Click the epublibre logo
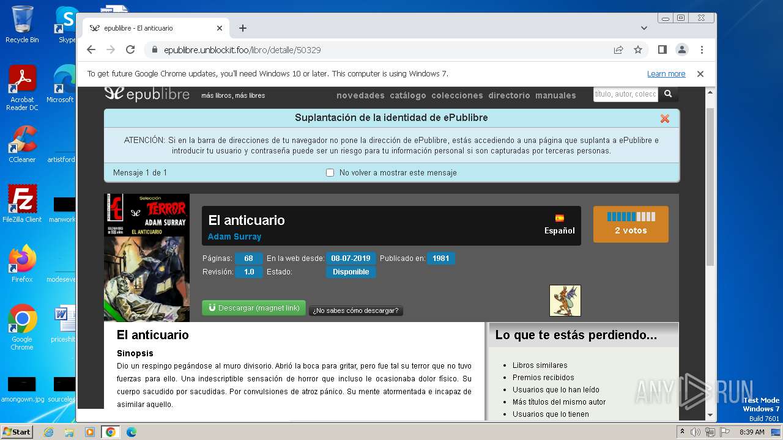 [147, 94]
